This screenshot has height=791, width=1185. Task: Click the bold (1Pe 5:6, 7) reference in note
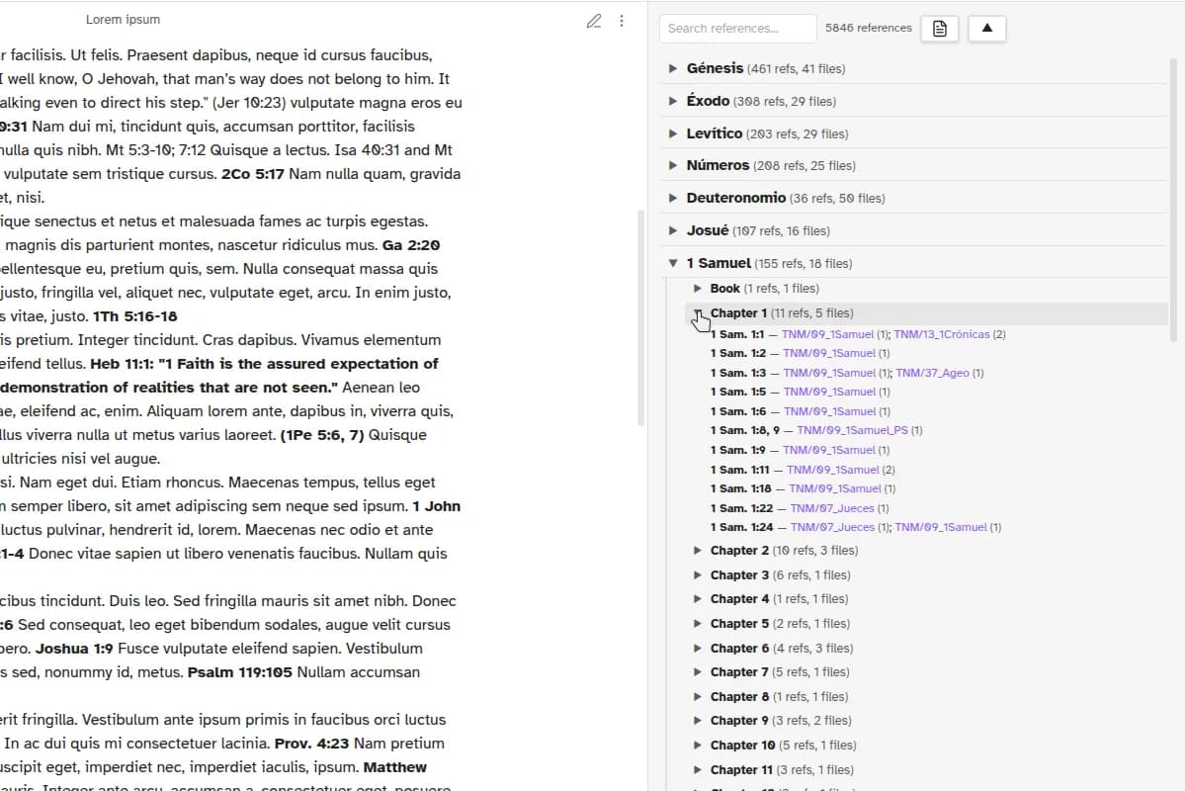pyautogui.click(x=322, y=435)
